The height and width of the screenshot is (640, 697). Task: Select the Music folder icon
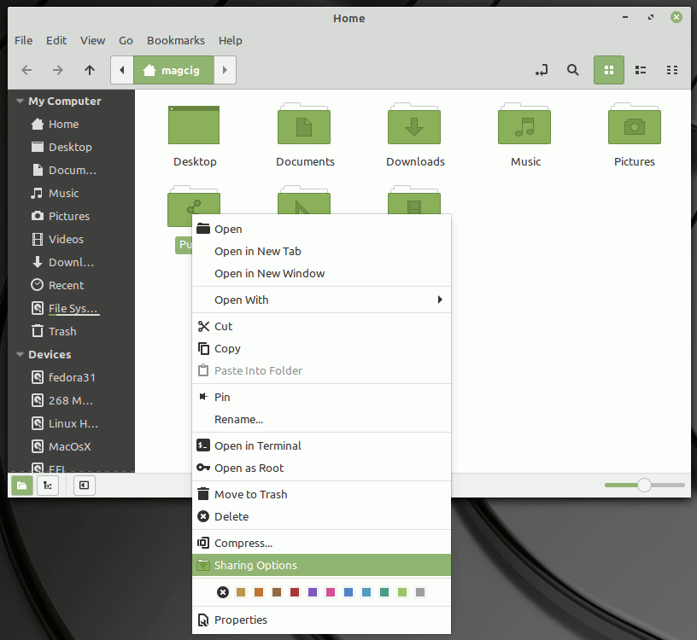click(x=524, y=125)
